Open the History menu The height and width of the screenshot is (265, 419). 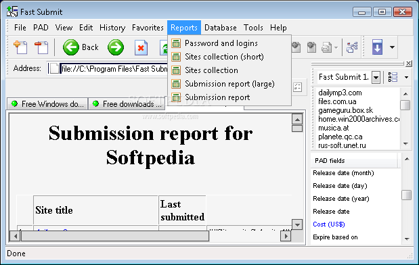pyautogui.click(x=112, y=28)
